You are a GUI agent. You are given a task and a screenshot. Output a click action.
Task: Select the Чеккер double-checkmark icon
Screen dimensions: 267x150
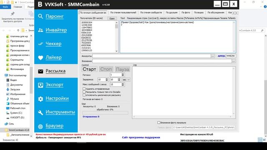click(x=40, y=44)
